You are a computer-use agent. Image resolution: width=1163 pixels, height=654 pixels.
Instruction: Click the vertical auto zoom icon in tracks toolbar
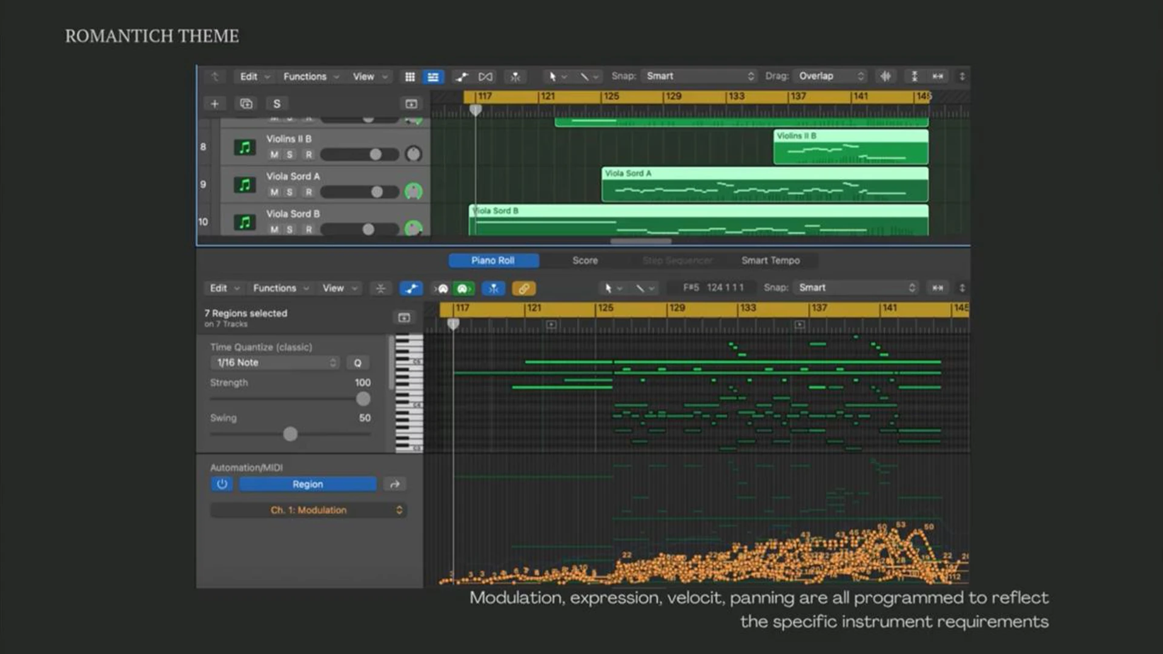click(x=915, y=76)
